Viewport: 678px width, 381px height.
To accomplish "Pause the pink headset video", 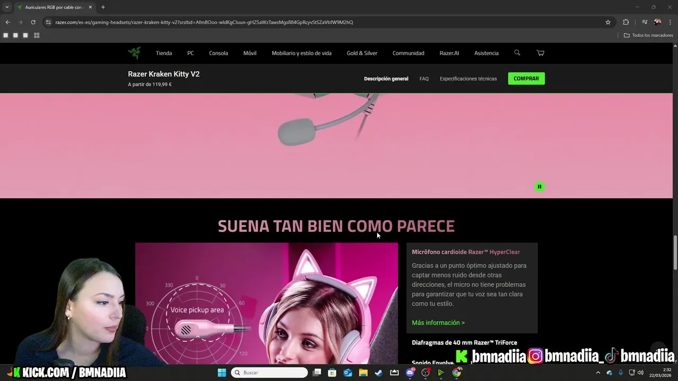I will click(539, 186).
